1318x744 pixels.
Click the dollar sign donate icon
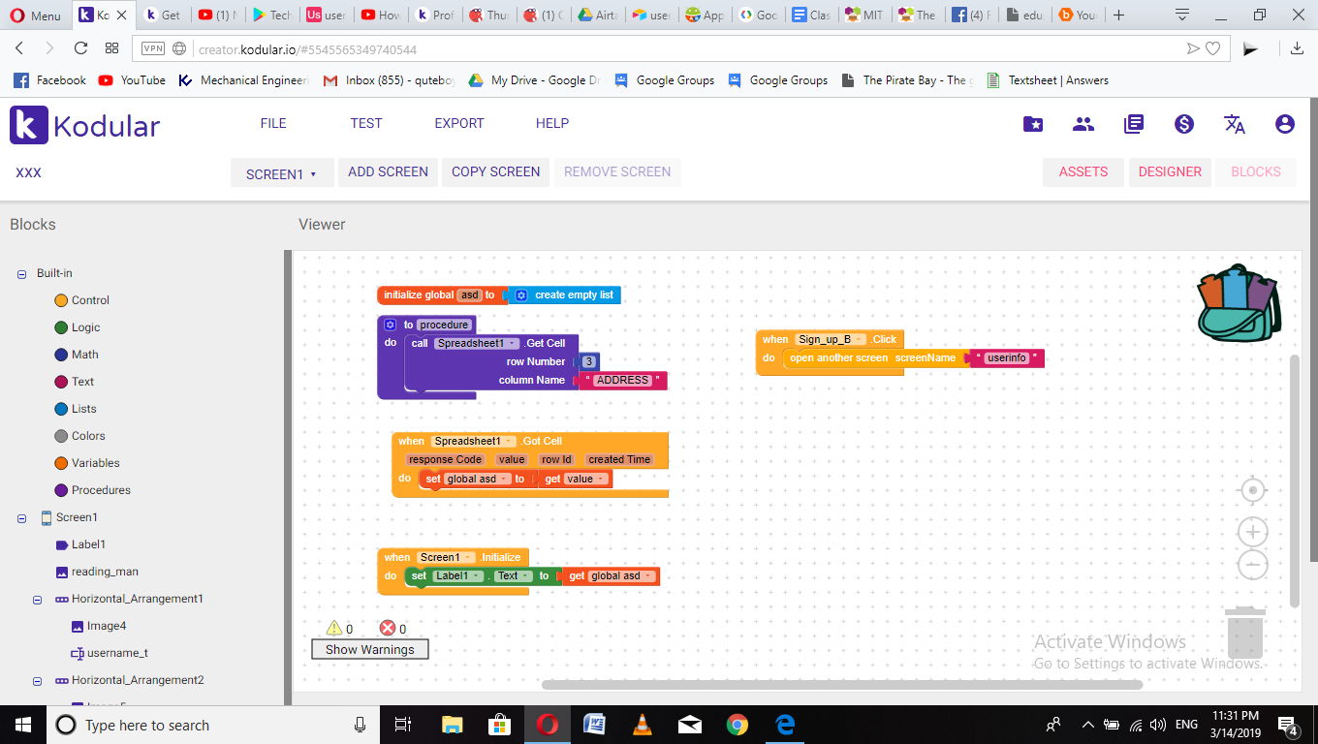[x=1183, y=124]
